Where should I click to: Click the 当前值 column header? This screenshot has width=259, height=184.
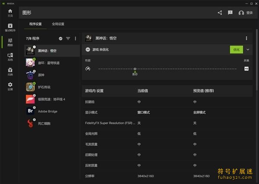pyautogui.click(x=143, y=91)
